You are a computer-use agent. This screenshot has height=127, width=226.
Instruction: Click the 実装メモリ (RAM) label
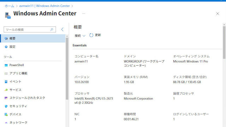click(136, 77)
